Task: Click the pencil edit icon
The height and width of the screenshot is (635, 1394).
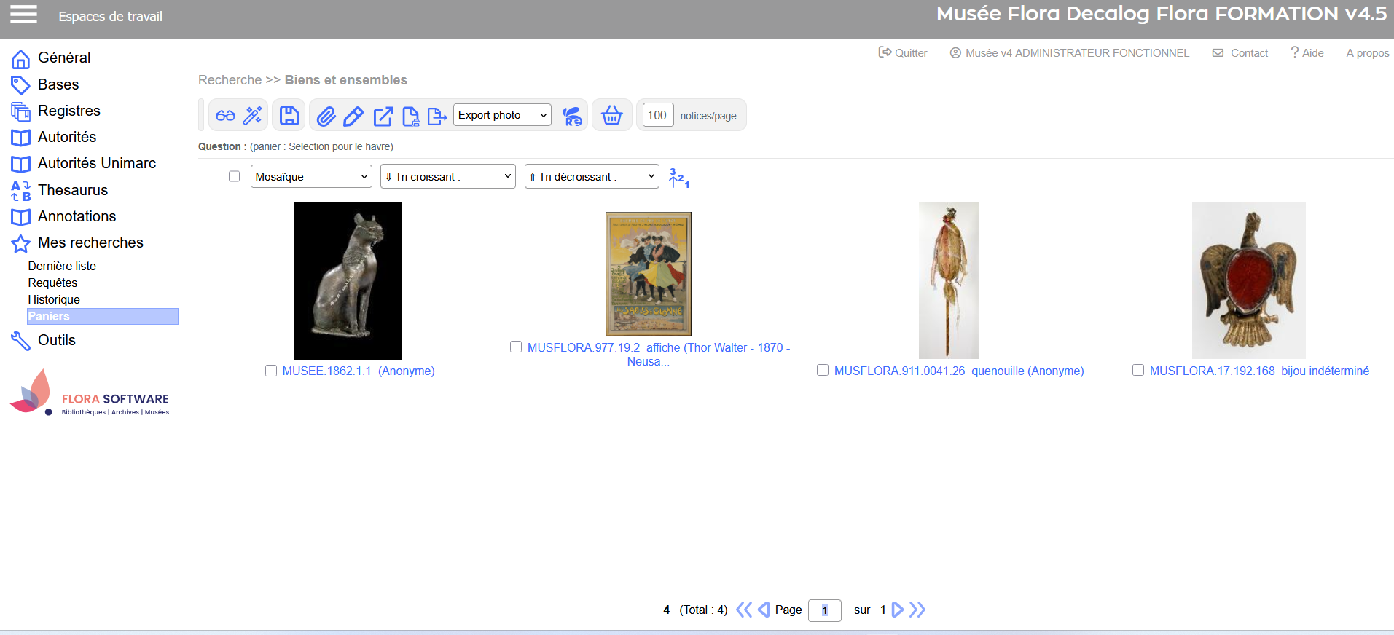Action: pyautogui.click(x=353, y=116)
